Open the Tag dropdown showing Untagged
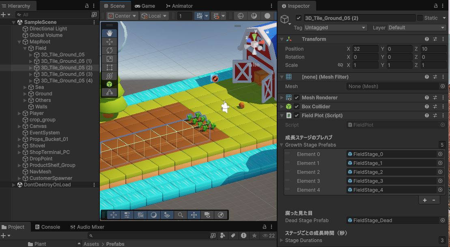Screen dimensions: 450x247 (336, 28)
